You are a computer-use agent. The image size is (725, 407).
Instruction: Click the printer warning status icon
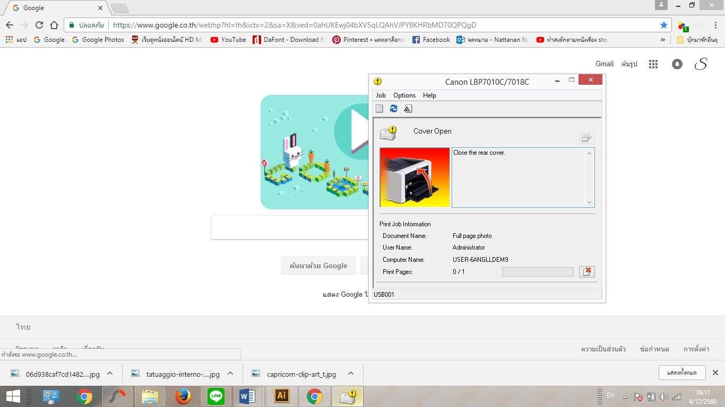point(388,132)
